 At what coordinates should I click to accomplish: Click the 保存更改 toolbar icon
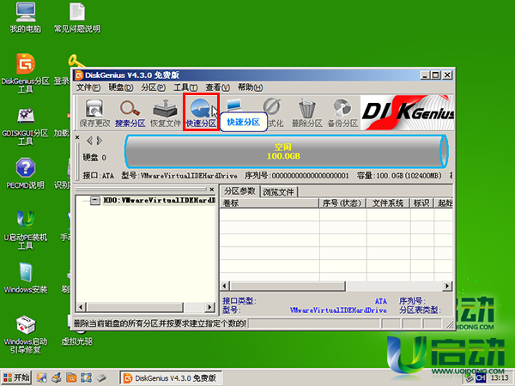pyautogui.click(x=94, y=113)
